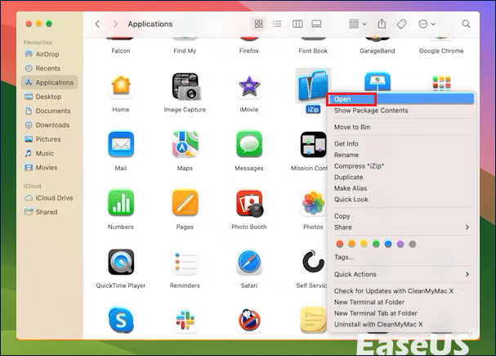
Task: Open iCloud Drive in the sidebar
Action: pos(53,198)
